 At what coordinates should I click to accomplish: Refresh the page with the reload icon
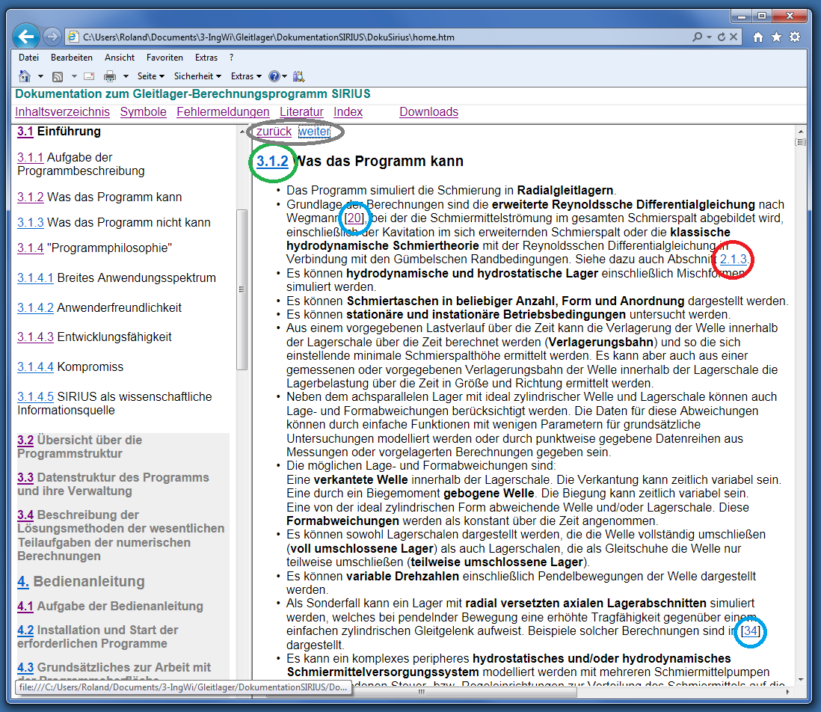722,37
